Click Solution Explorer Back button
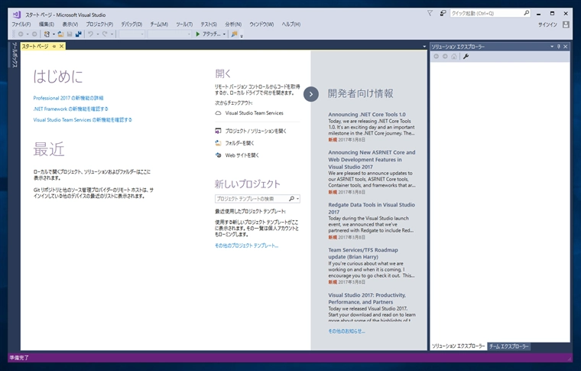This screenshot has width=581, height=371. (x=436, y=57)
